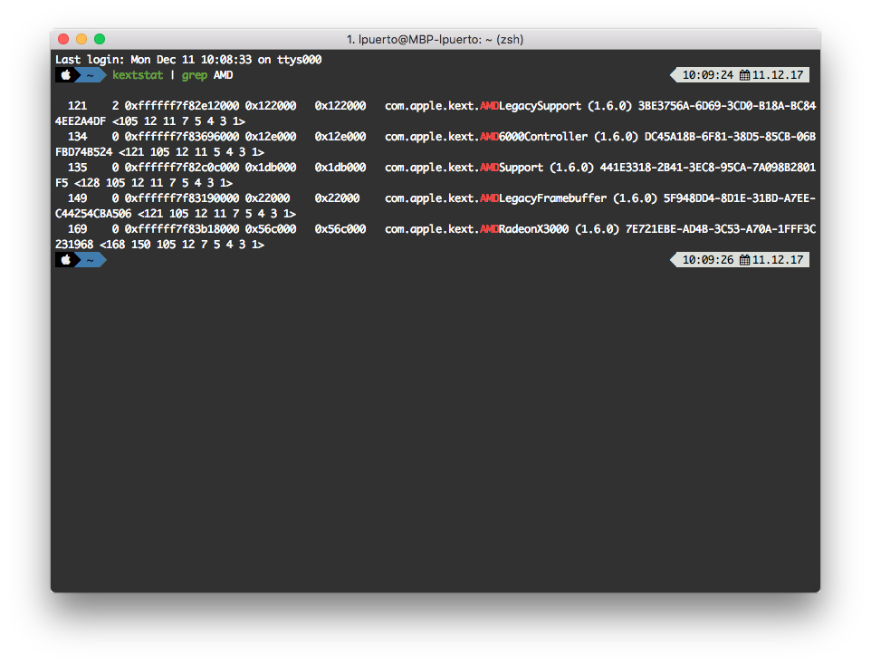Click wrapped text '231968'
871x665 pixels.
74,245
